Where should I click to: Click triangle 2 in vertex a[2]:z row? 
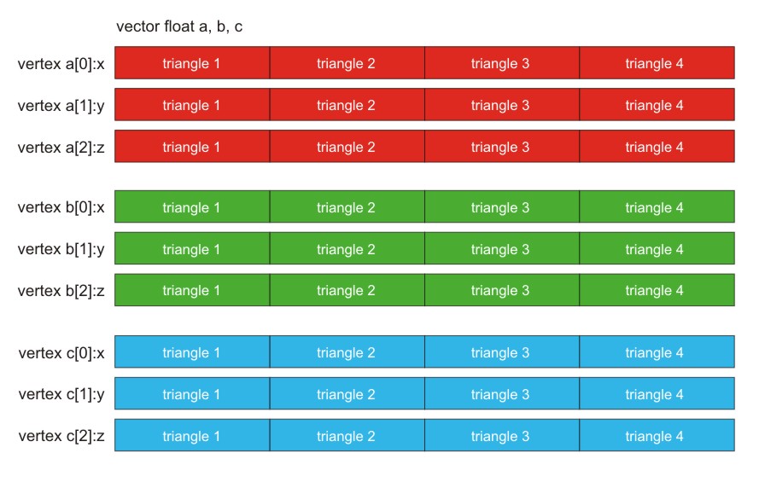point(347,146)
